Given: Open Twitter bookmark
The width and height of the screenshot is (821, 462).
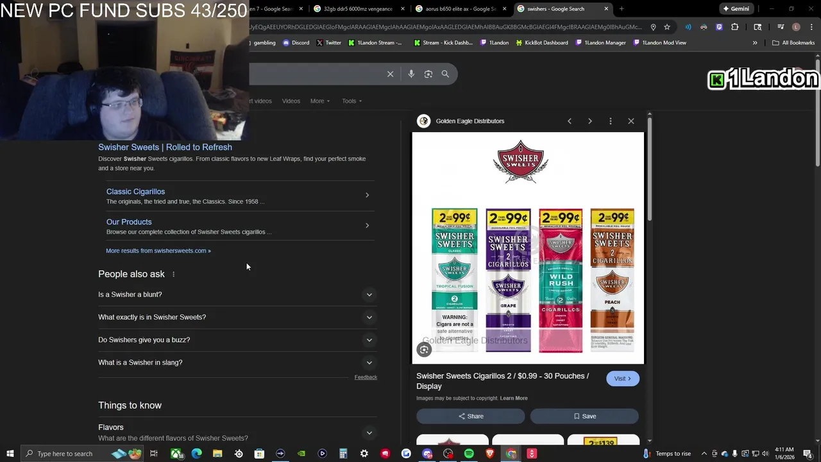Looking at the screenshot, I should click(328, 43).
